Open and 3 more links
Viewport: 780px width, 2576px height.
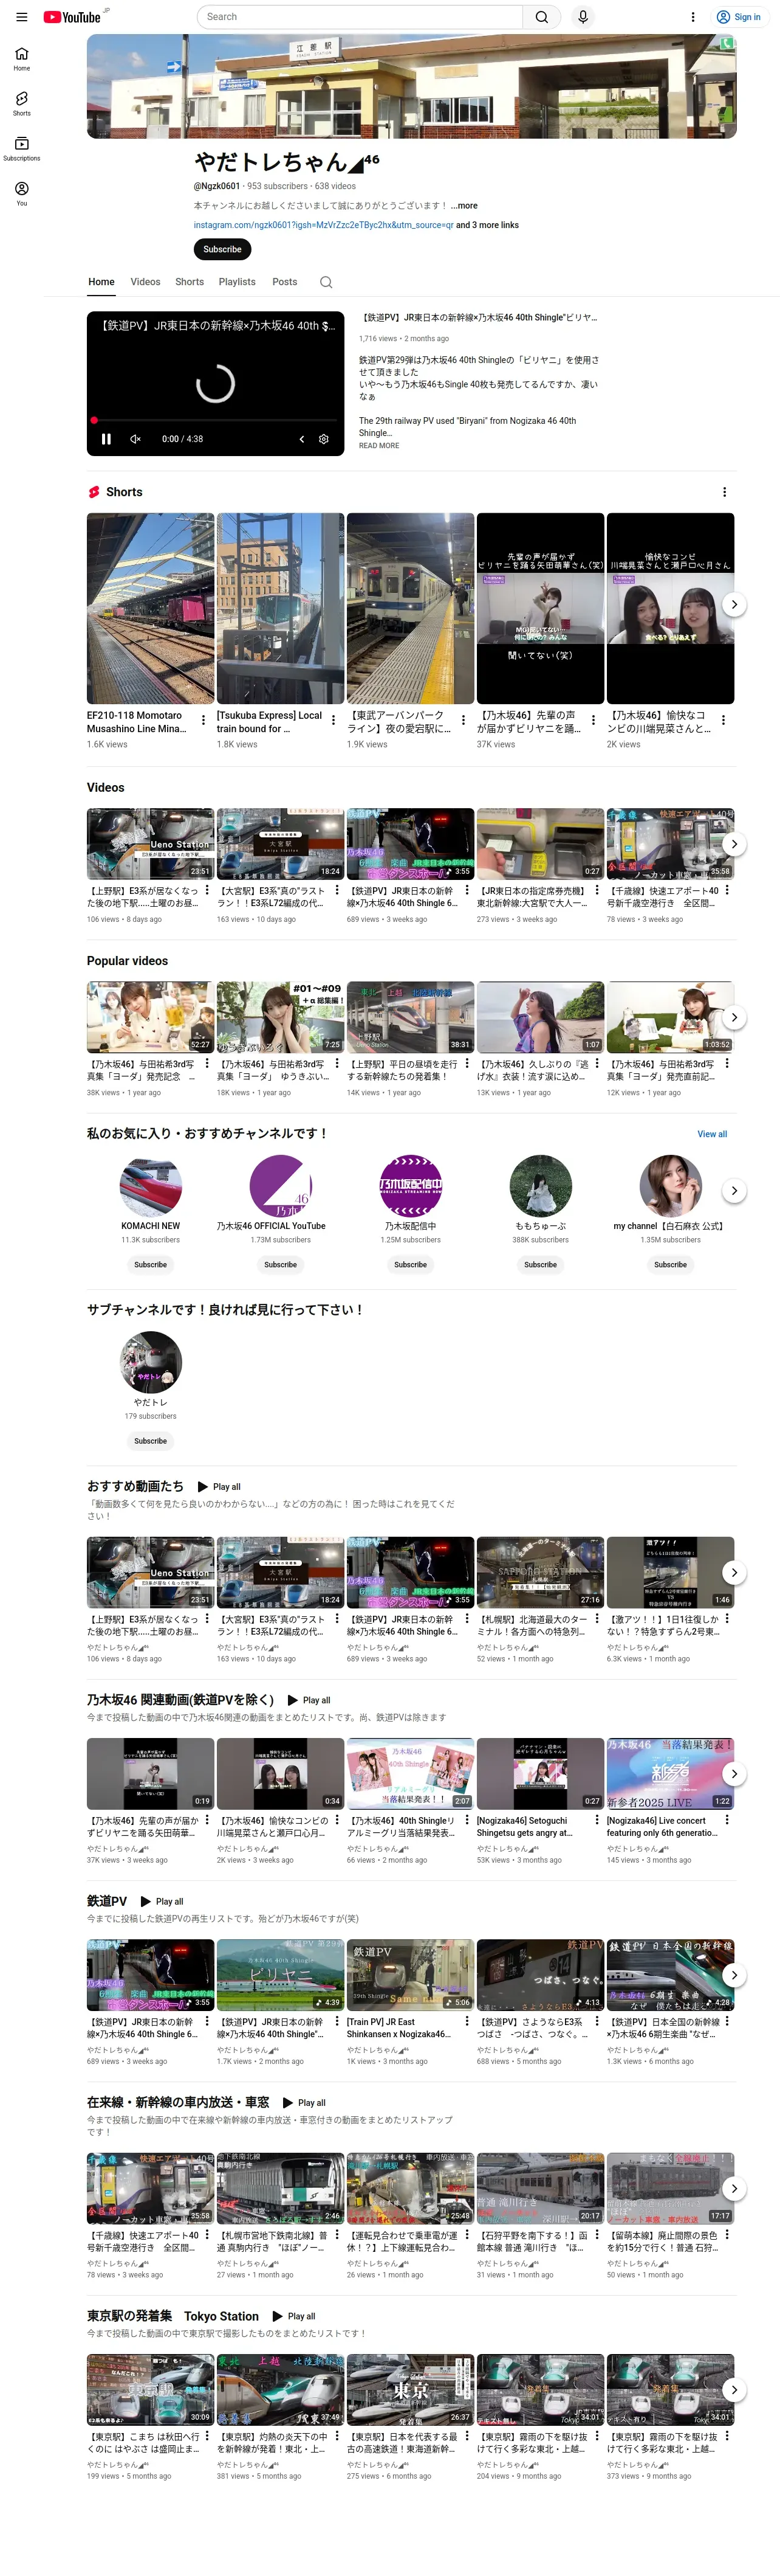(487, 225)
